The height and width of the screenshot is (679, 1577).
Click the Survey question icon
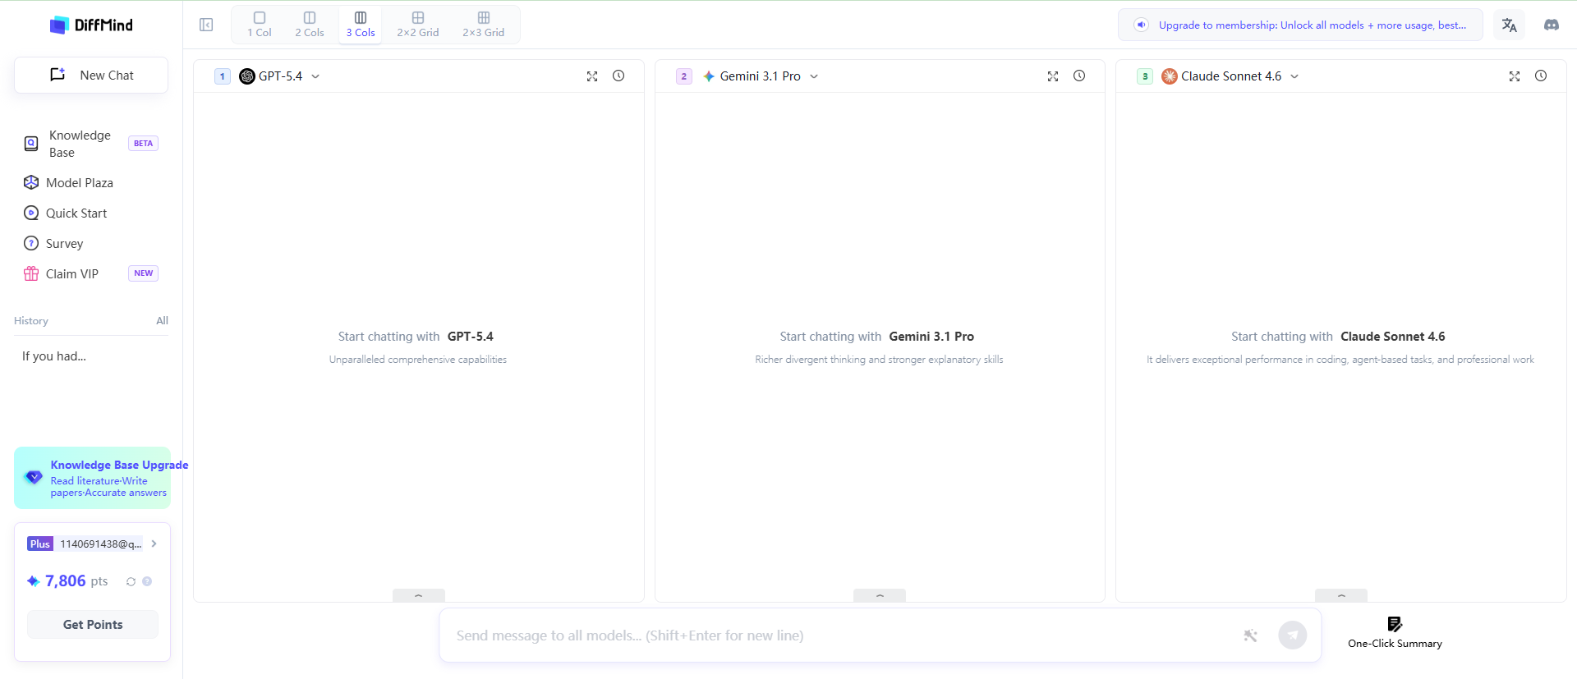[x=31, y=243]
